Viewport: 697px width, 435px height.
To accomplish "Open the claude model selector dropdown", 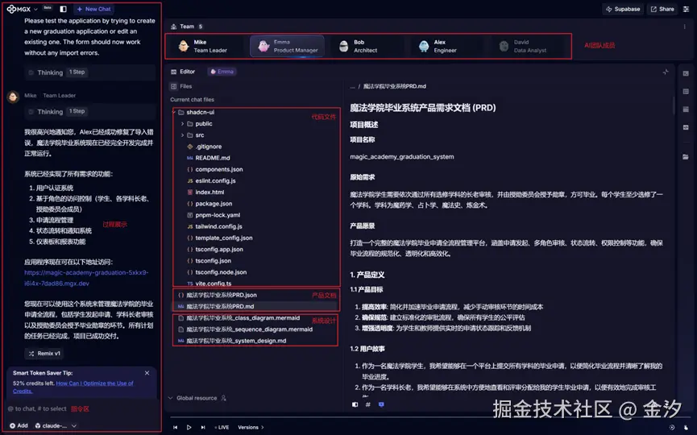I will tap(56, 425).
